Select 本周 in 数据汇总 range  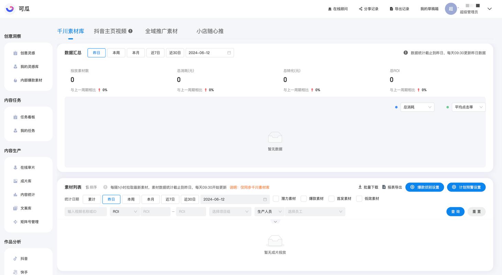pyautogui.click(x=116, y=53)
